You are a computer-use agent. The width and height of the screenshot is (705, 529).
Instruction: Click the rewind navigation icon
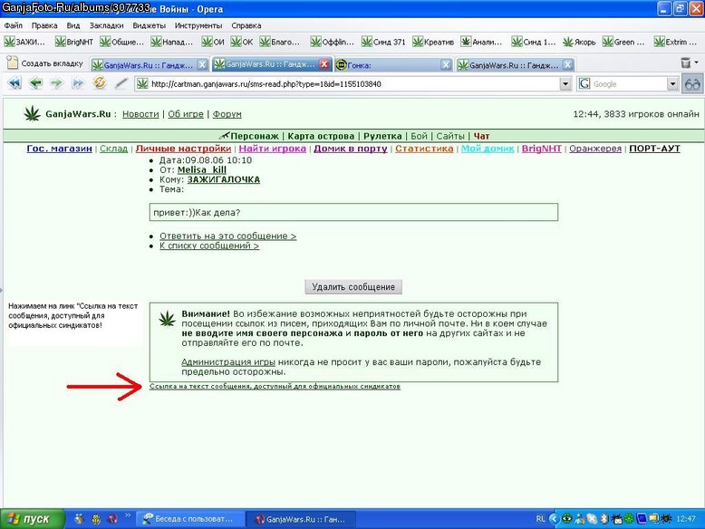coord(14,83)
